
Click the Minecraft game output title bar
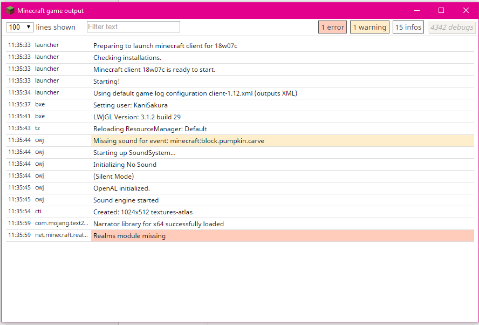(216, 10)
